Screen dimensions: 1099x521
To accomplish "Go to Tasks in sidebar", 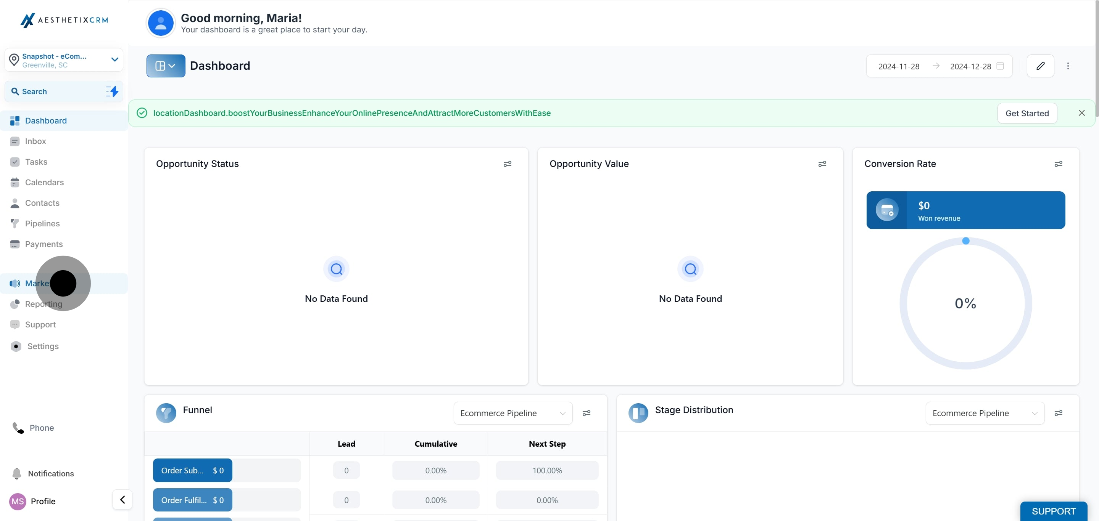I will pyautogui.click(x=64, y=162).
